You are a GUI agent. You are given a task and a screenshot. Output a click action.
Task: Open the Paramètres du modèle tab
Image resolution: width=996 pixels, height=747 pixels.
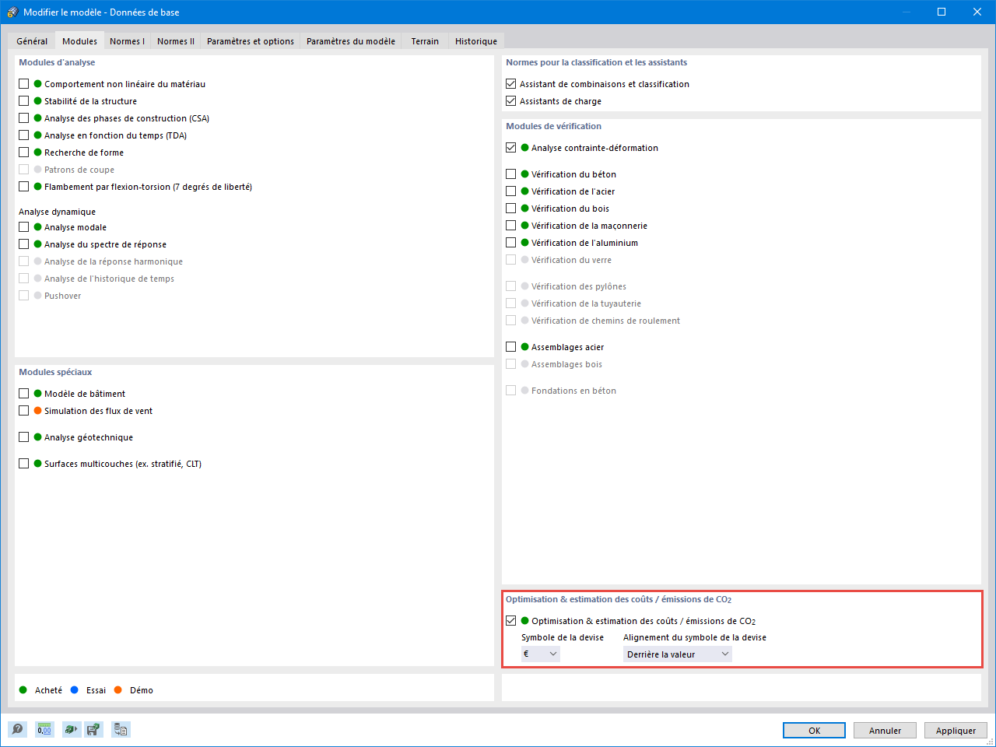click(x=351, y=41)
